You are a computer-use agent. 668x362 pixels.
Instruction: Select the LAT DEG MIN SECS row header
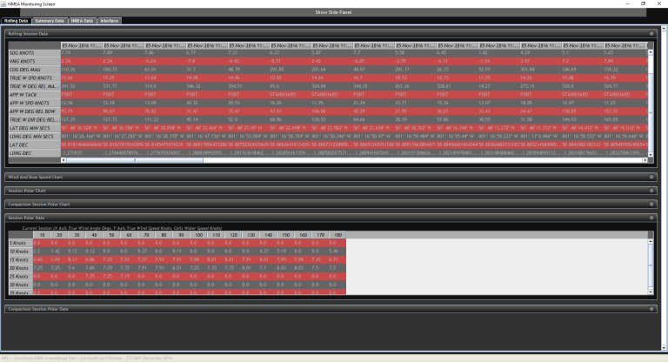click(x=35, y=128)
